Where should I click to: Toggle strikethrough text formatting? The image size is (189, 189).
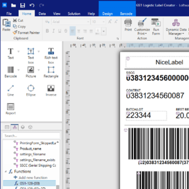click(x=66, y=31)
